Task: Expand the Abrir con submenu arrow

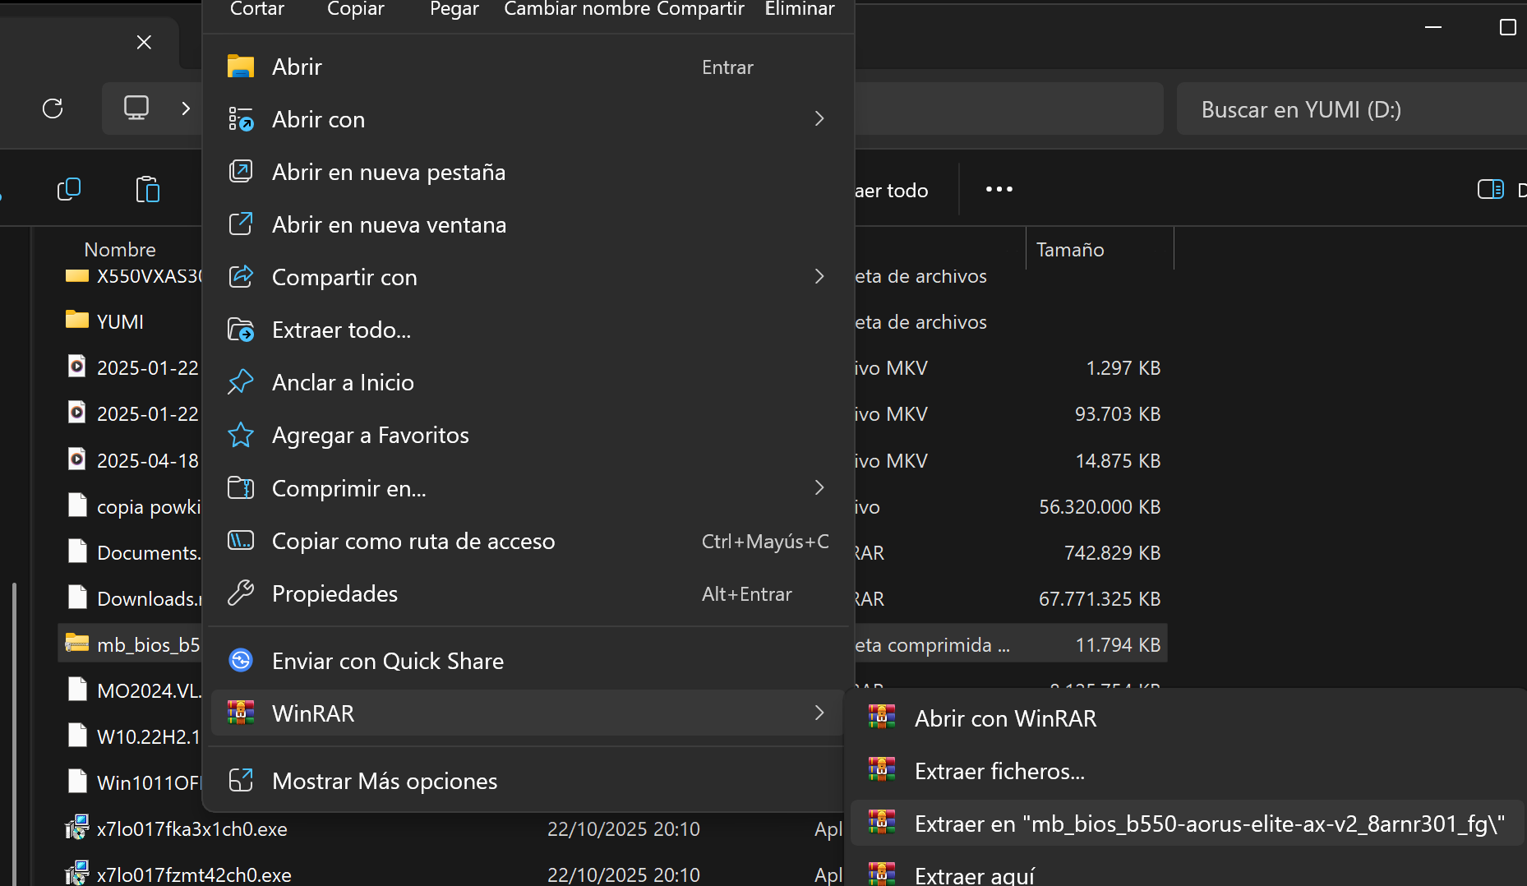Action: coord(819,119)
